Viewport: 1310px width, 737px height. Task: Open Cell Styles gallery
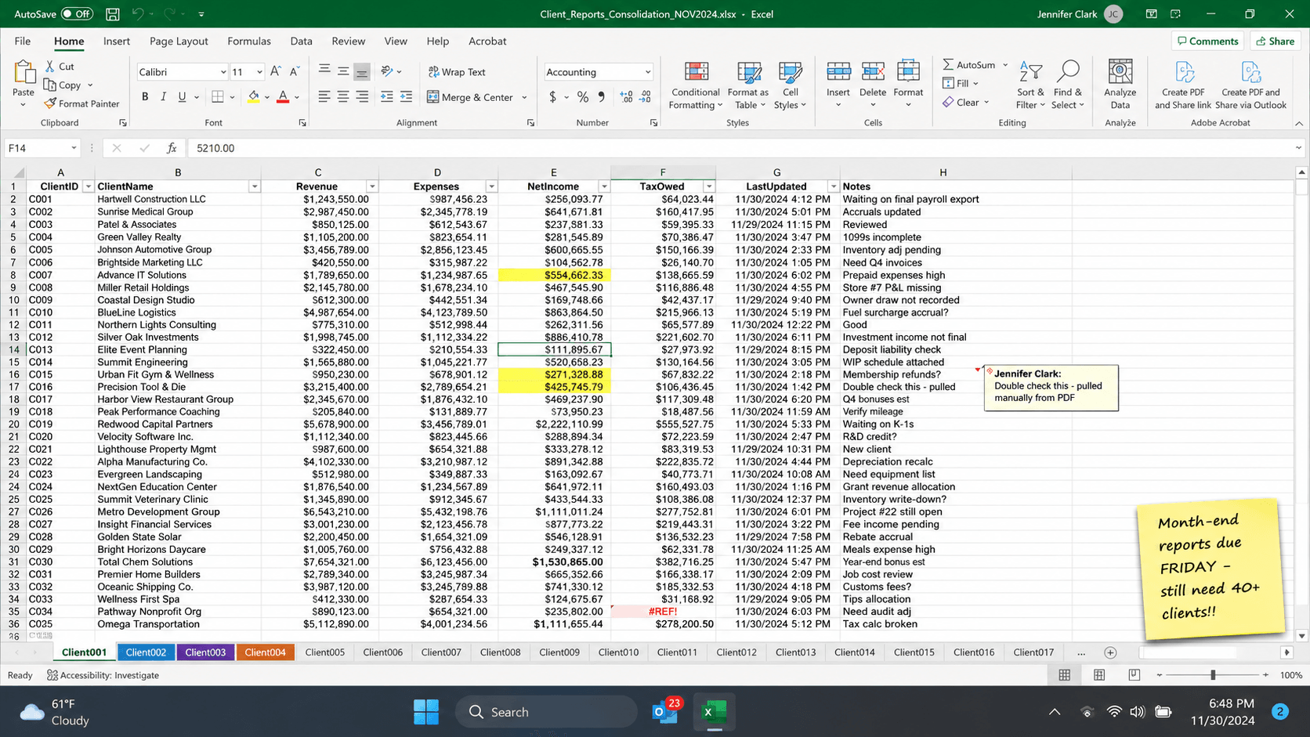pos(790,85)
